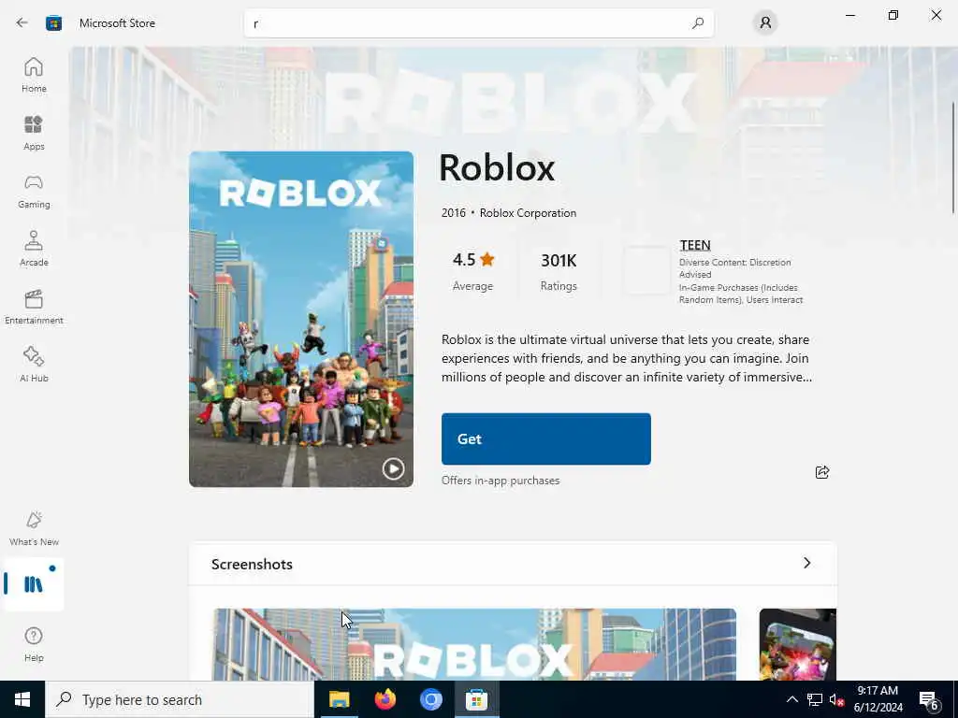The image size is (958, 718).
Task: Open Help in the sidebar
Action: [34, 645]
